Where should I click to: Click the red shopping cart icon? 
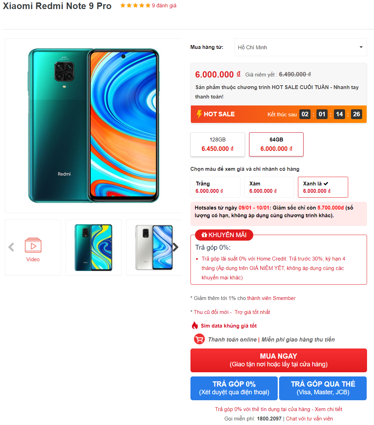click(x=199, y=339)
